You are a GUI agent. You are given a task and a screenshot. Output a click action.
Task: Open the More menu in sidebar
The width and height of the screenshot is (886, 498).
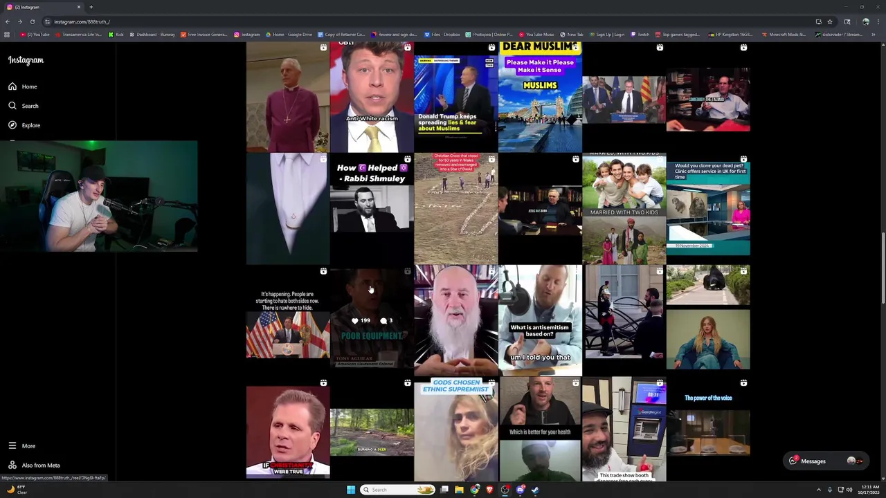tap(22, 446)
